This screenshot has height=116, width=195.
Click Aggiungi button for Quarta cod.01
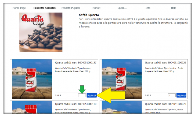[92, 95]
